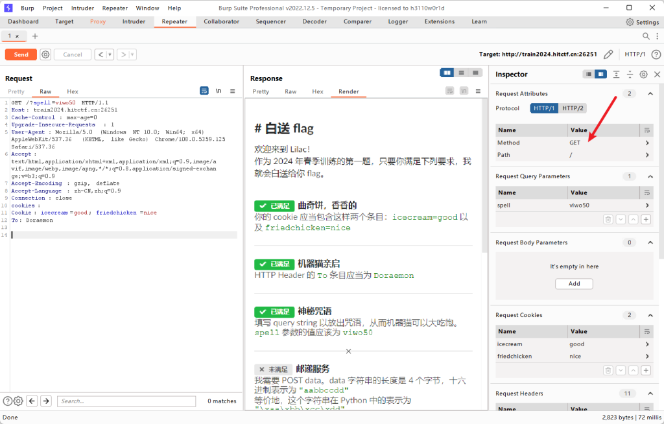Click the help icon next to HTTP/1
The width and height of the screenshot is (664, 424).
656,54
